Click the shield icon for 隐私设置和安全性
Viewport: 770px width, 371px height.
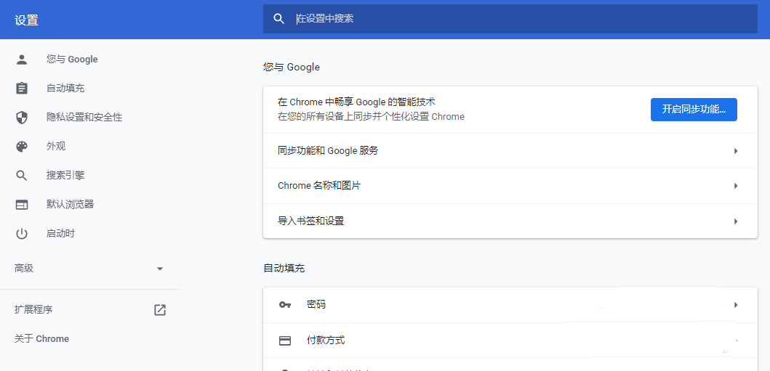pyautogui.click(x=22, y=117)
